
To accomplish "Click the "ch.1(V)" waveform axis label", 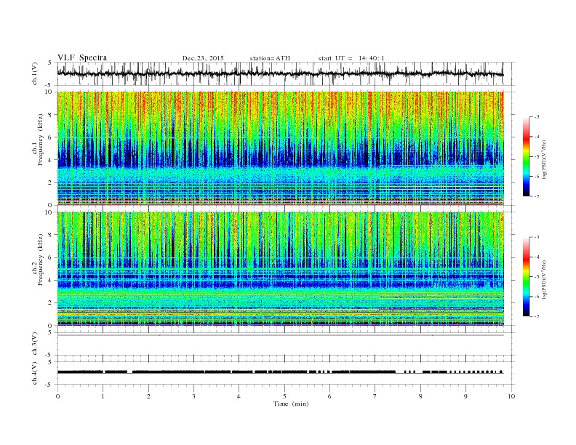I will click(35, 73).
